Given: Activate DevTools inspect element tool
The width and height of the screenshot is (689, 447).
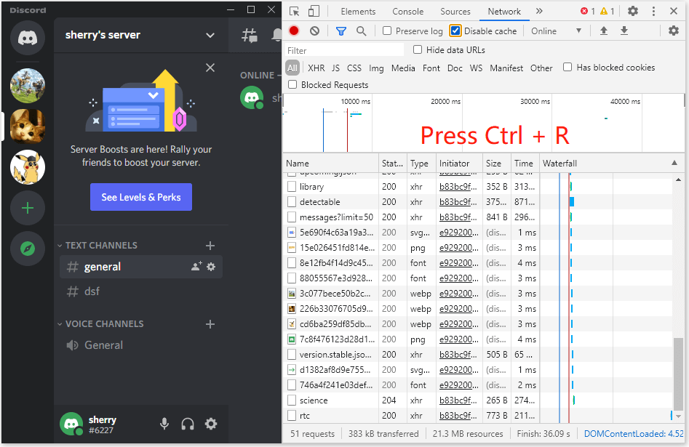Looking at the screenshot, I should coord(294,12).
